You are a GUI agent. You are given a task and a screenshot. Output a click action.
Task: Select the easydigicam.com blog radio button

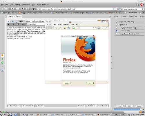tap(117, 28)
